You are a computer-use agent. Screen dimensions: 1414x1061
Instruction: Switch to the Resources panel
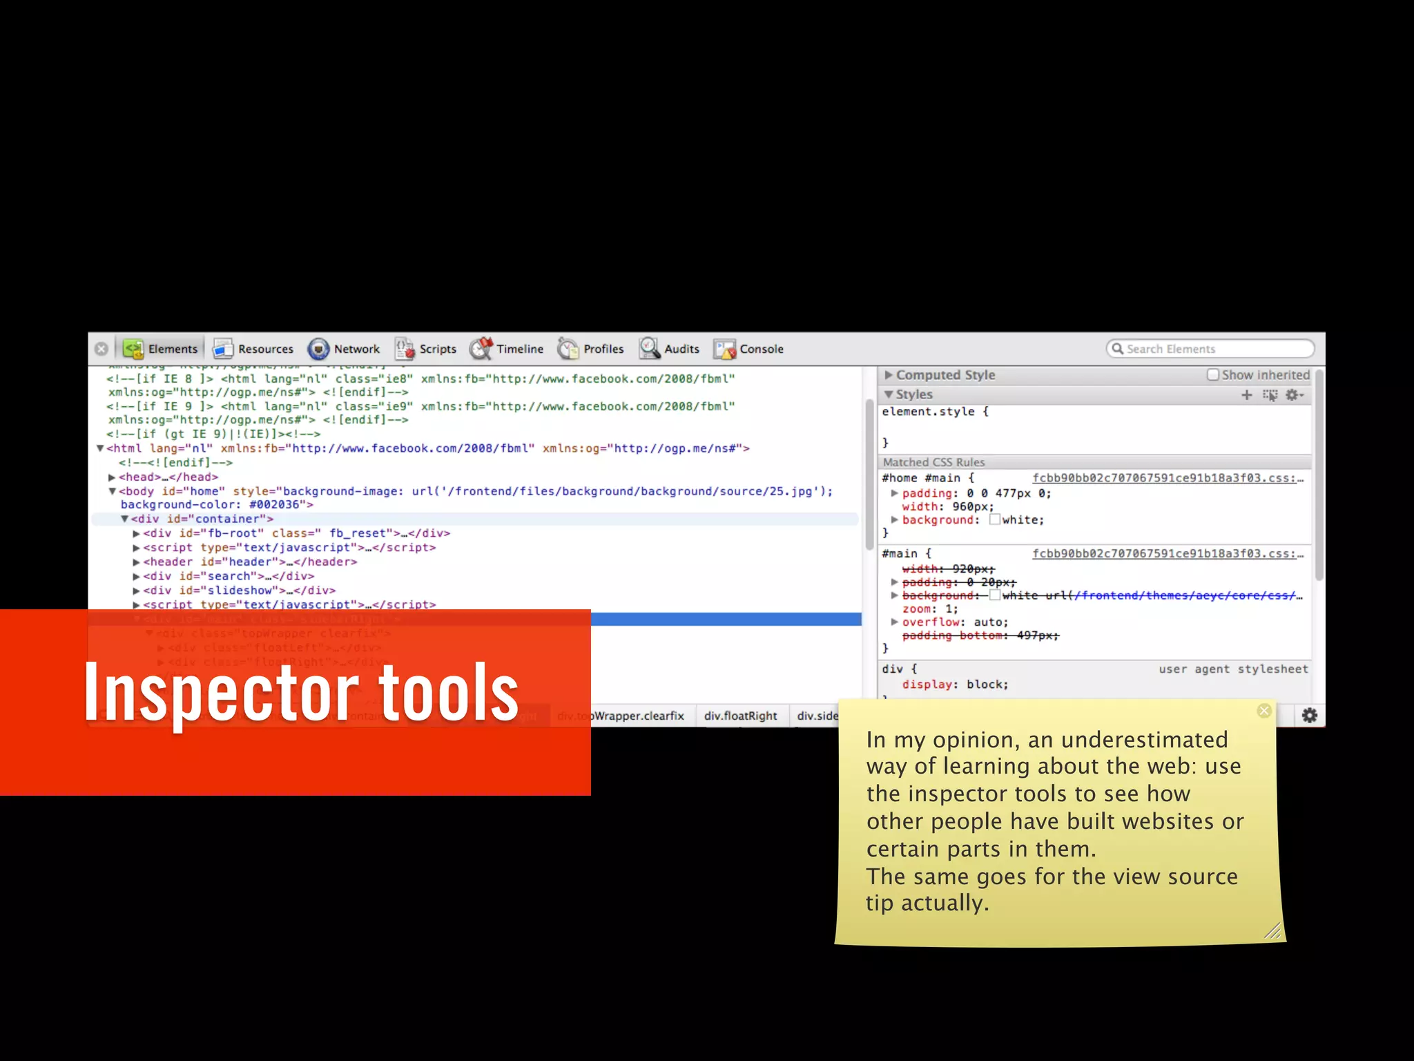[x=253, y=349]
